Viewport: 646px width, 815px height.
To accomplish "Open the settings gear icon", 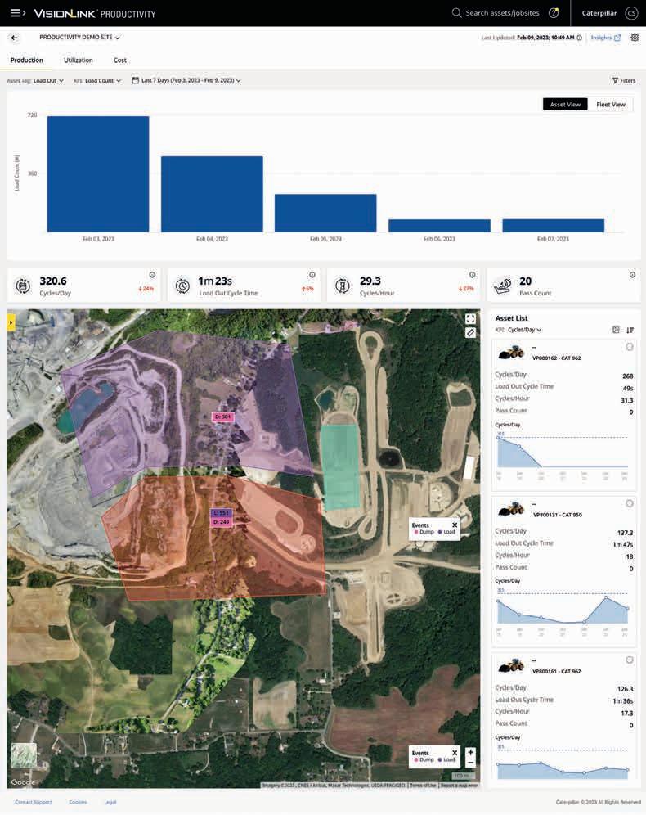I will point(635,38).
